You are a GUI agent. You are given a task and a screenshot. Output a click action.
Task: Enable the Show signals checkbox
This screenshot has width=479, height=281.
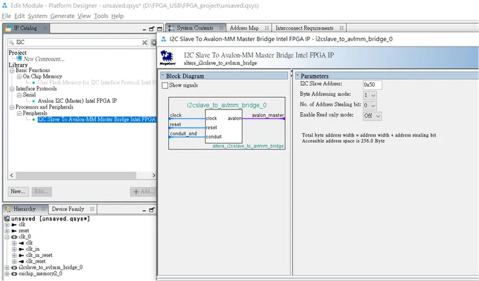pyautogui.click(x=165, y=85)
